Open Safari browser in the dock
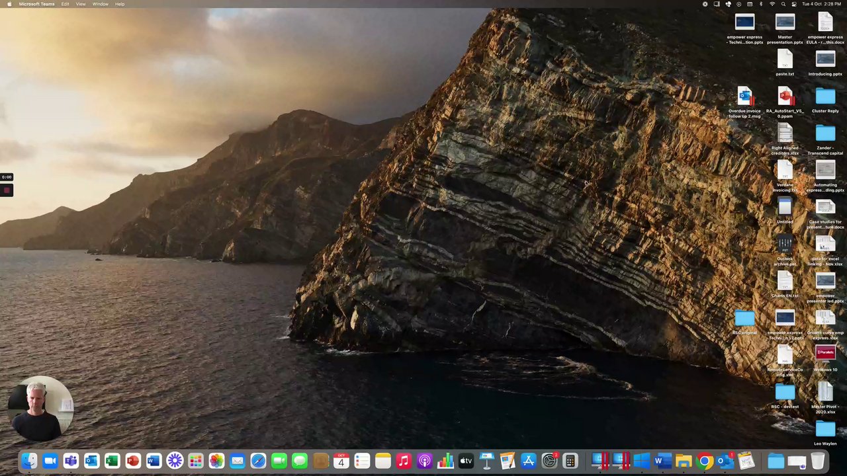 (258, 461)
